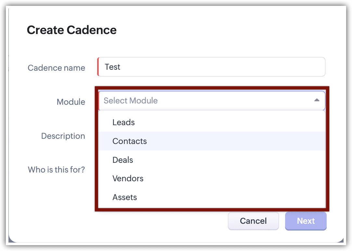The width and height of the screenshot is (352, 251).
Task: Collapse the Module dropdown using the caret arrow
Action: (x=317, y=101)
